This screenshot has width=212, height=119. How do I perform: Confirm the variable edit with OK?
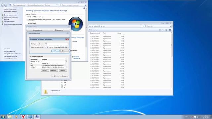coord(55,51)
